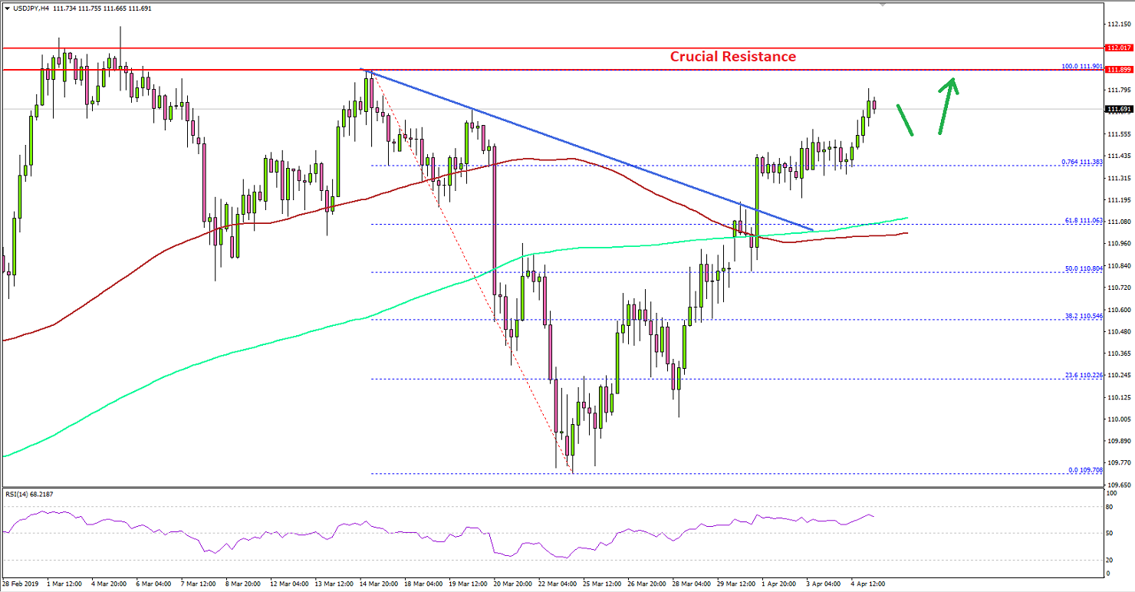Click the 'Crucial Resistance' text label

pos(732,57)
